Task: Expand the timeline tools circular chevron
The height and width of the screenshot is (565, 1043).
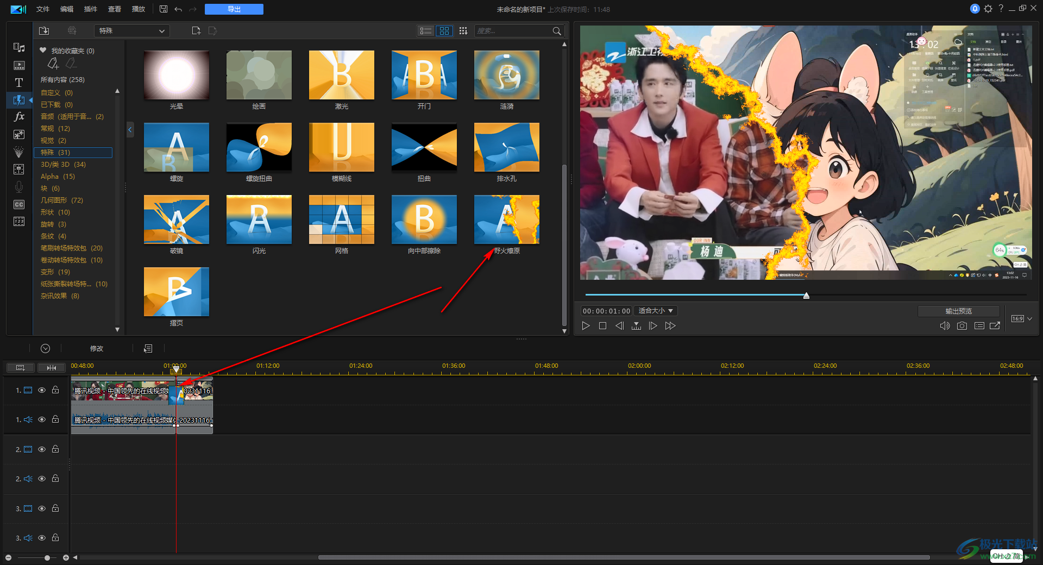Action: tap(46, 349)
